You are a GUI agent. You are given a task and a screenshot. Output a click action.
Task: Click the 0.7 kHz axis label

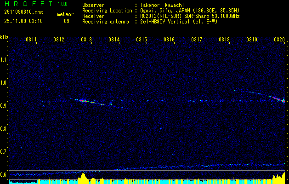point(4,151)
